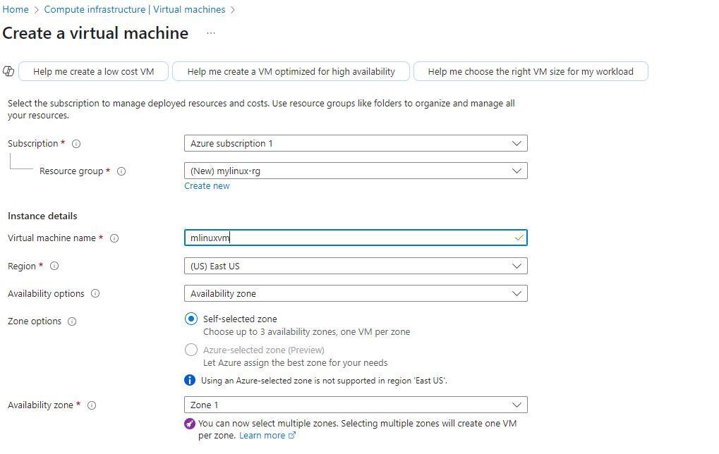Click the green checkmark in VM name field
The image size is (719, 454).
(519, 238)
